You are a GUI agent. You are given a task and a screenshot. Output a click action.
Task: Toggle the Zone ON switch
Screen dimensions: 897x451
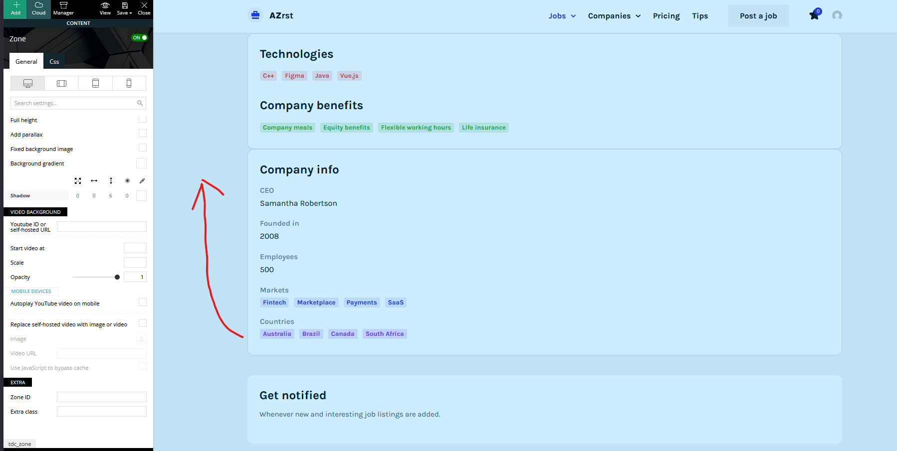140,38
